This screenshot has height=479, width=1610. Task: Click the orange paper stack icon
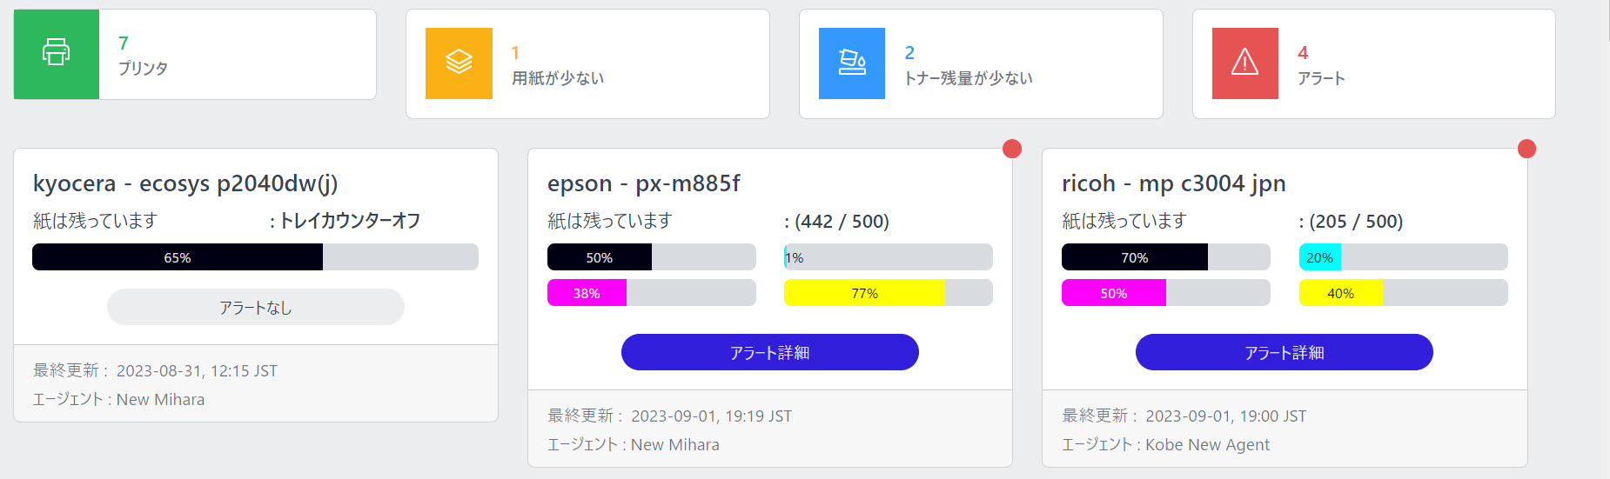tap(459, 63)
